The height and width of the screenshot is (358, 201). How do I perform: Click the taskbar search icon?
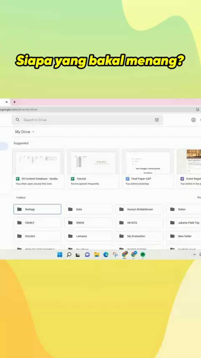(x=69, y=255)
